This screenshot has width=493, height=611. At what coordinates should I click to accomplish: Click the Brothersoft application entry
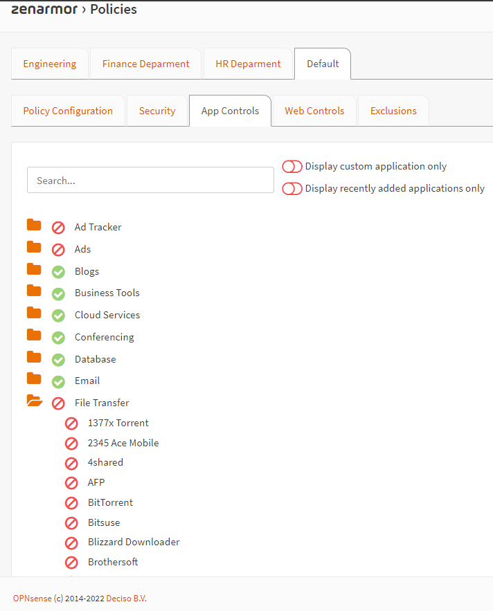[x=113, y=562]
